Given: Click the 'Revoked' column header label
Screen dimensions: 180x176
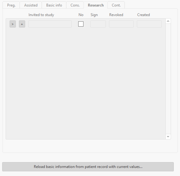Looking at the screenshot, I should point(116,15).
